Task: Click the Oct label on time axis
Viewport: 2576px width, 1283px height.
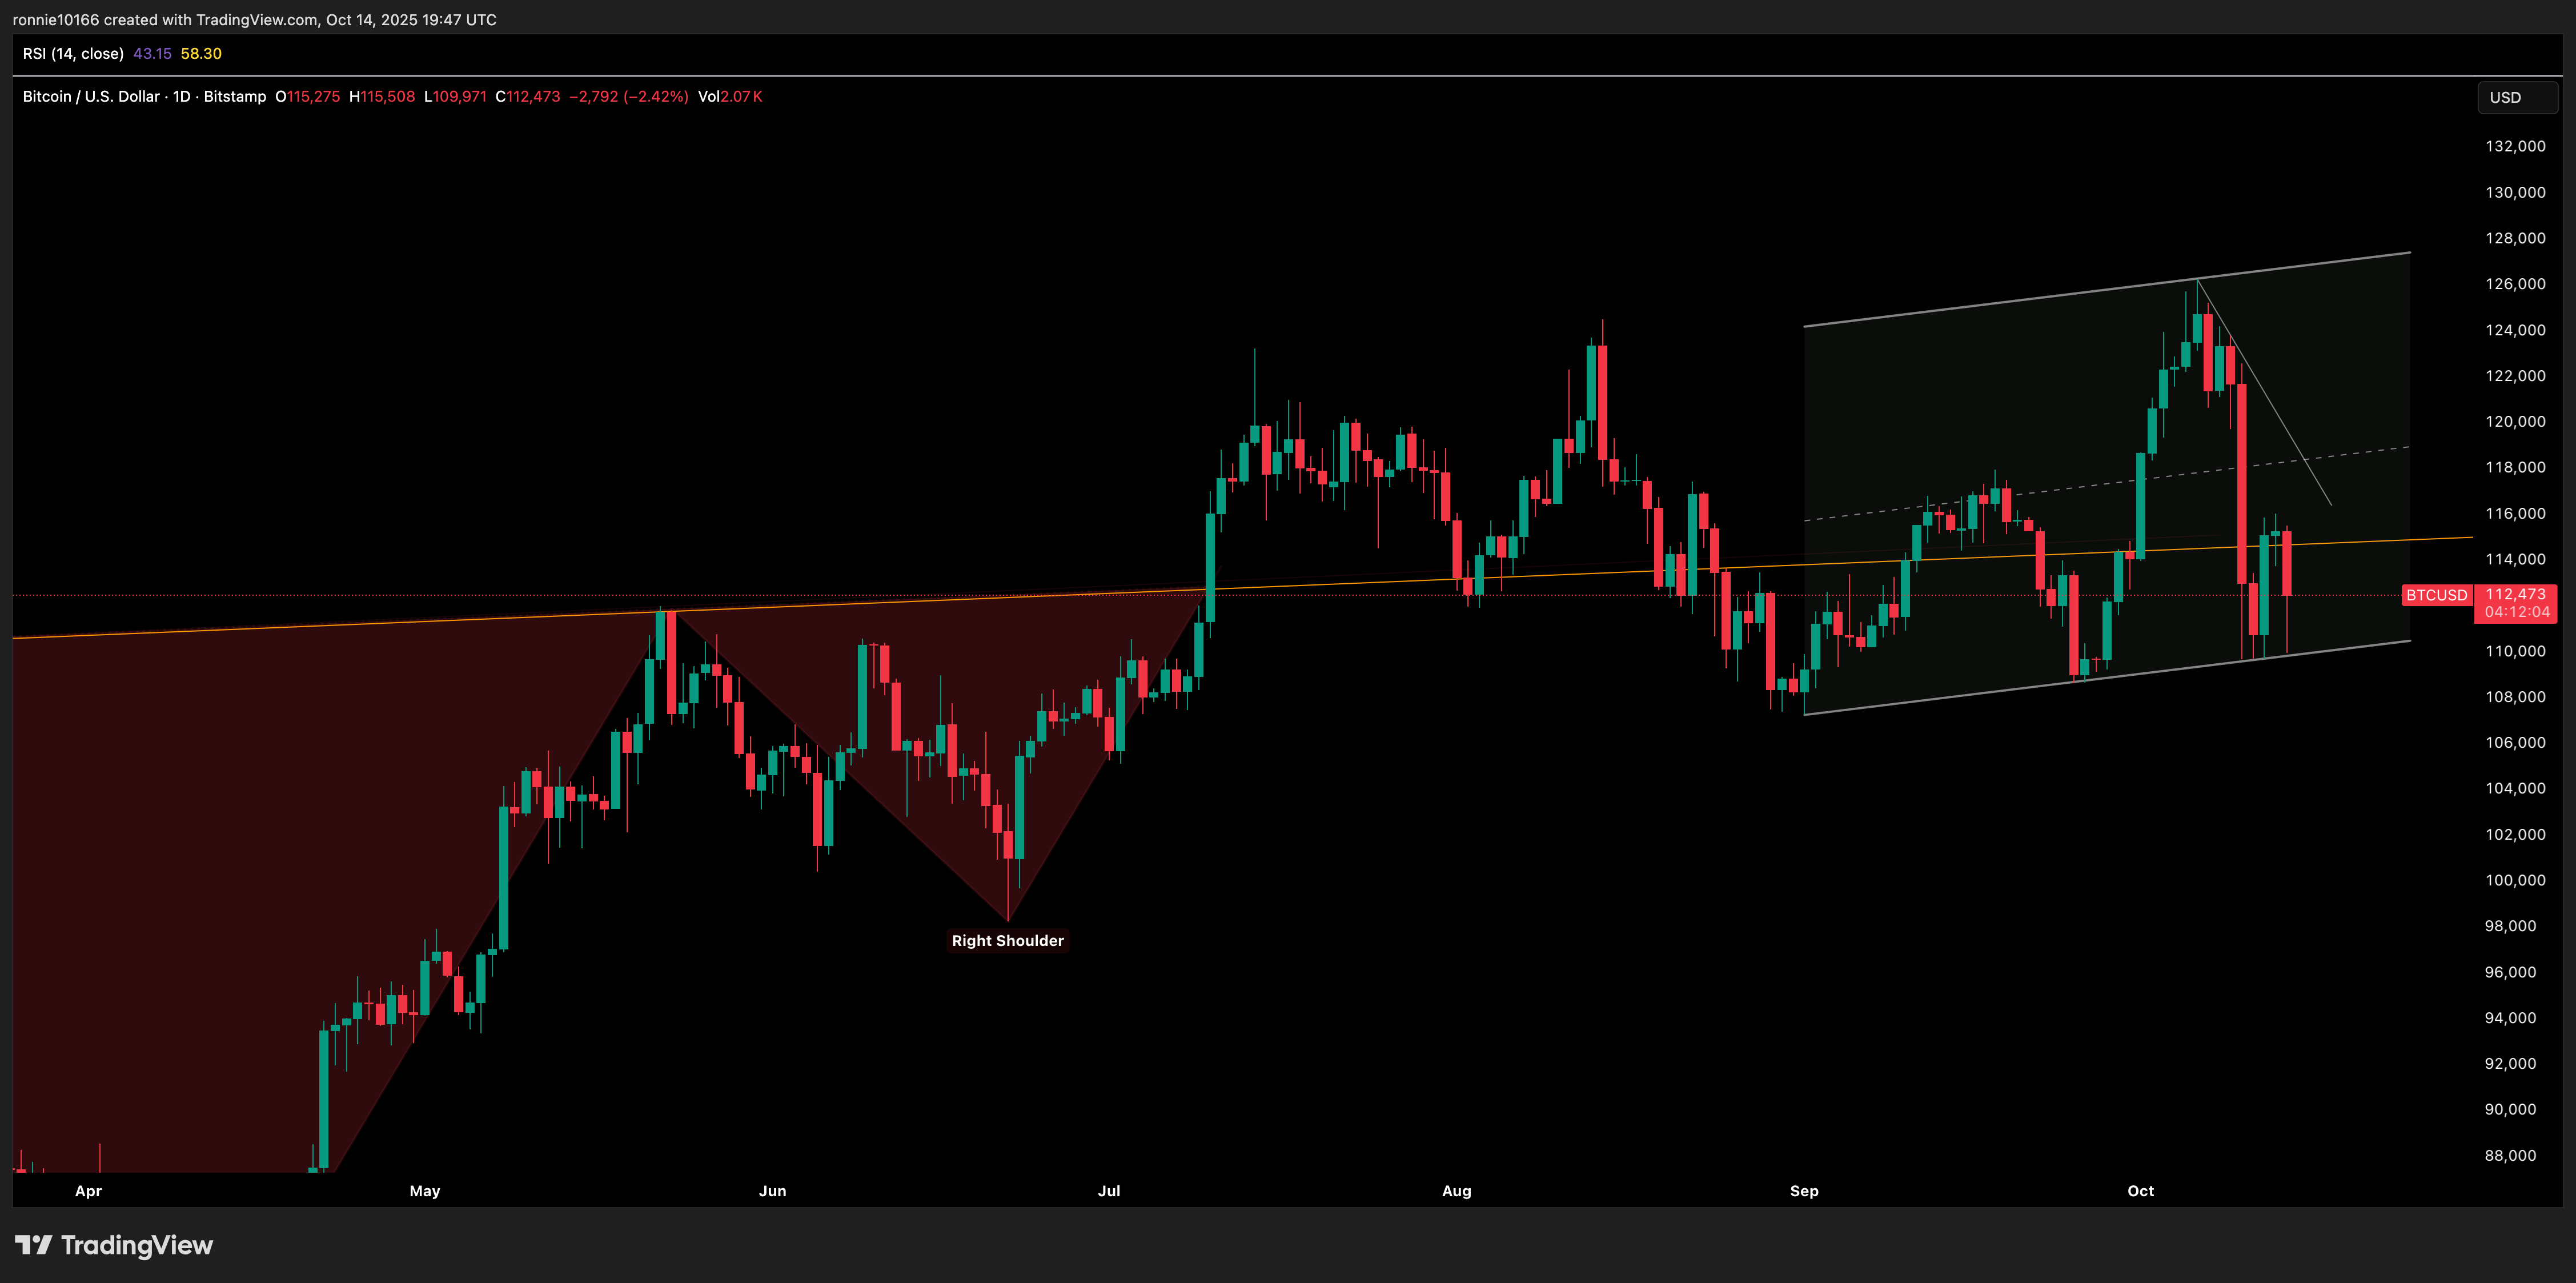Action: tap(2140, 1191)
